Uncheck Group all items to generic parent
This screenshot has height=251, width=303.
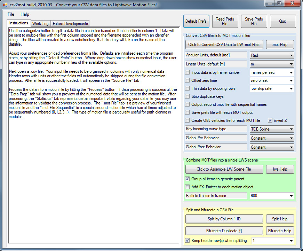[x=187, y=179]
